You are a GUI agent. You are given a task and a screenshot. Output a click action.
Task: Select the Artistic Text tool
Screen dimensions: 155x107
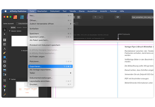tap(5, 49)
